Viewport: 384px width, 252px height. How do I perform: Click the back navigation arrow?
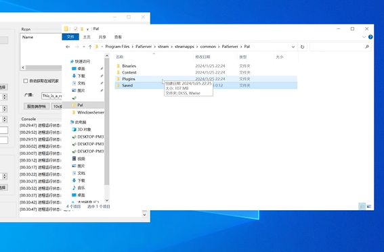[x=68, y=47]
